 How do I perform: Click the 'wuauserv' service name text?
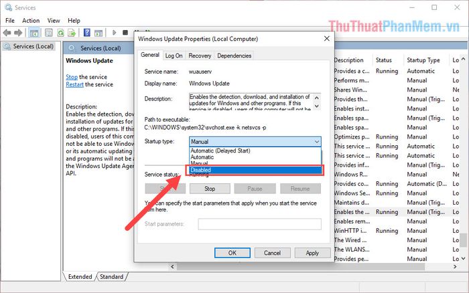(x=200, y=72)
